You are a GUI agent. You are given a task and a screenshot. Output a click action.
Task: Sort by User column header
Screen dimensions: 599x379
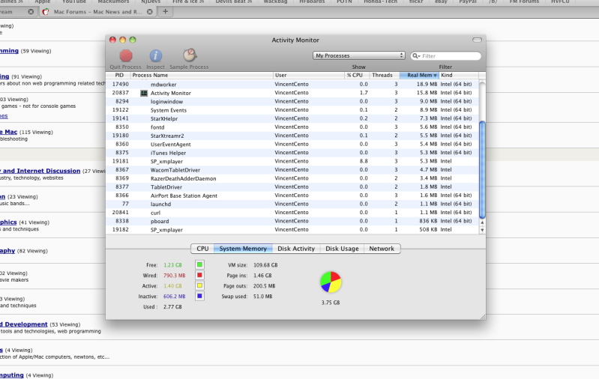309,75
